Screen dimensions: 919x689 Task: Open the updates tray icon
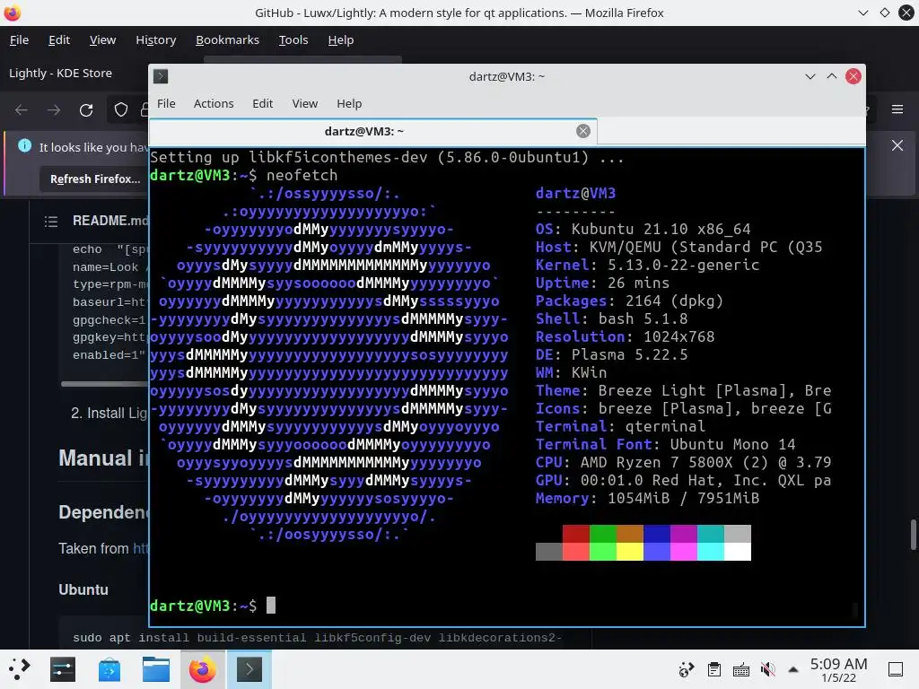click(x=687, y=669)
